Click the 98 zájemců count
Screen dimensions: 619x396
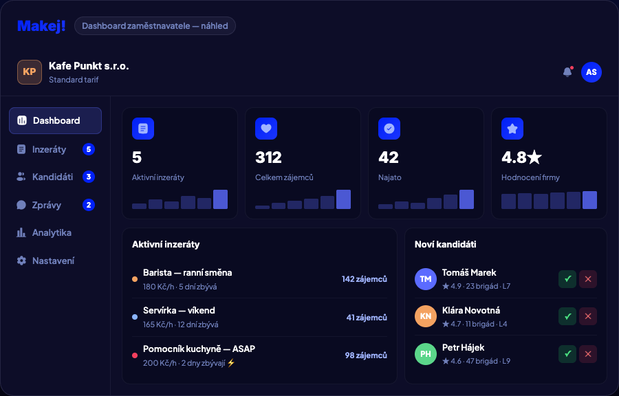coord(366,355)
